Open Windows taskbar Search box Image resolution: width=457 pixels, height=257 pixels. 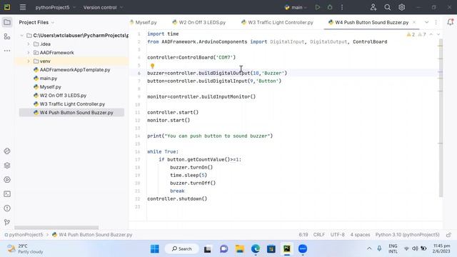182,248
